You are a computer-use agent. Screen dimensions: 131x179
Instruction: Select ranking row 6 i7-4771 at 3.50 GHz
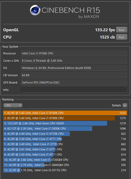(65, 139)
